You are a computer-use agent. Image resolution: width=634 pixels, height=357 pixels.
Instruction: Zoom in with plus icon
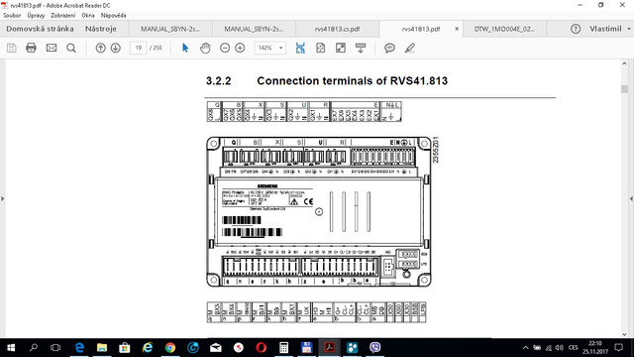coord(240,48)
